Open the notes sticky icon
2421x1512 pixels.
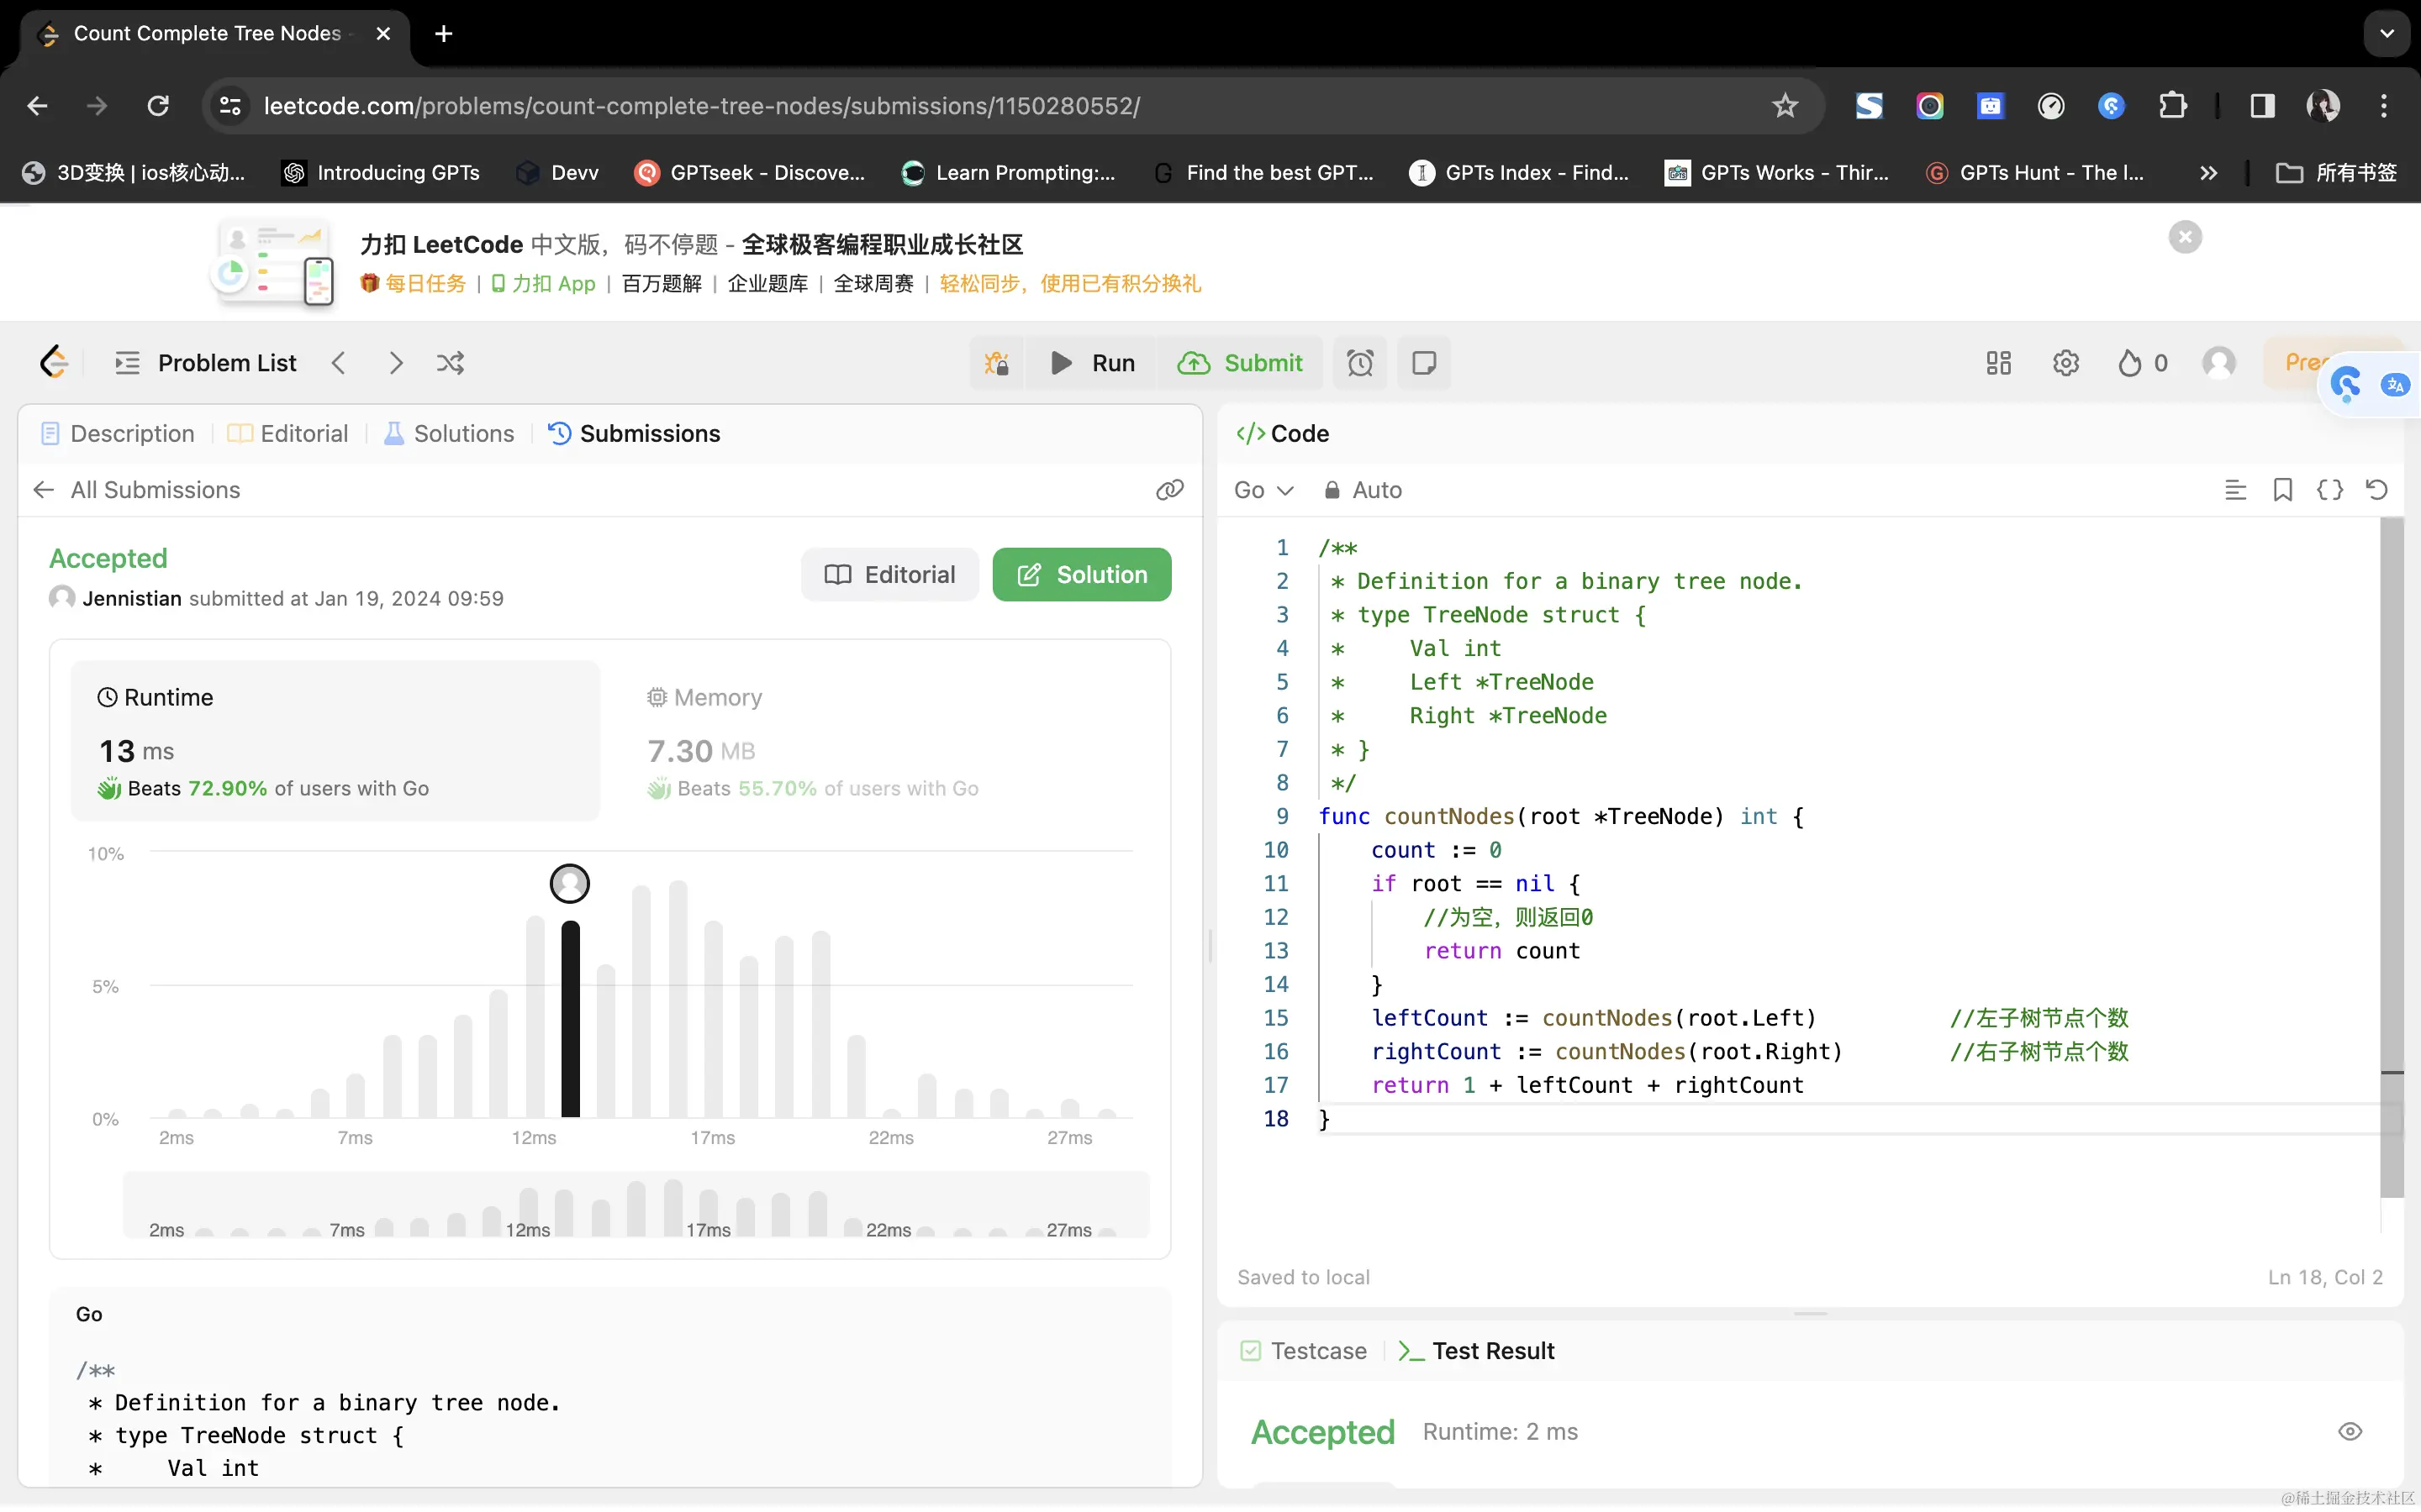point(1423,363)
